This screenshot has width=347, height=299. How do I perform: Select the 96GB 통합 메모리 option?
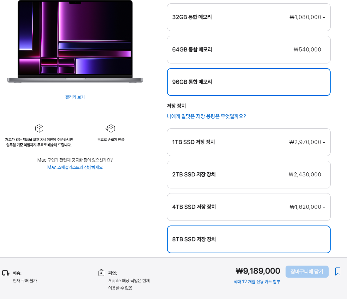pyautogui.click(x=249, y=82)
